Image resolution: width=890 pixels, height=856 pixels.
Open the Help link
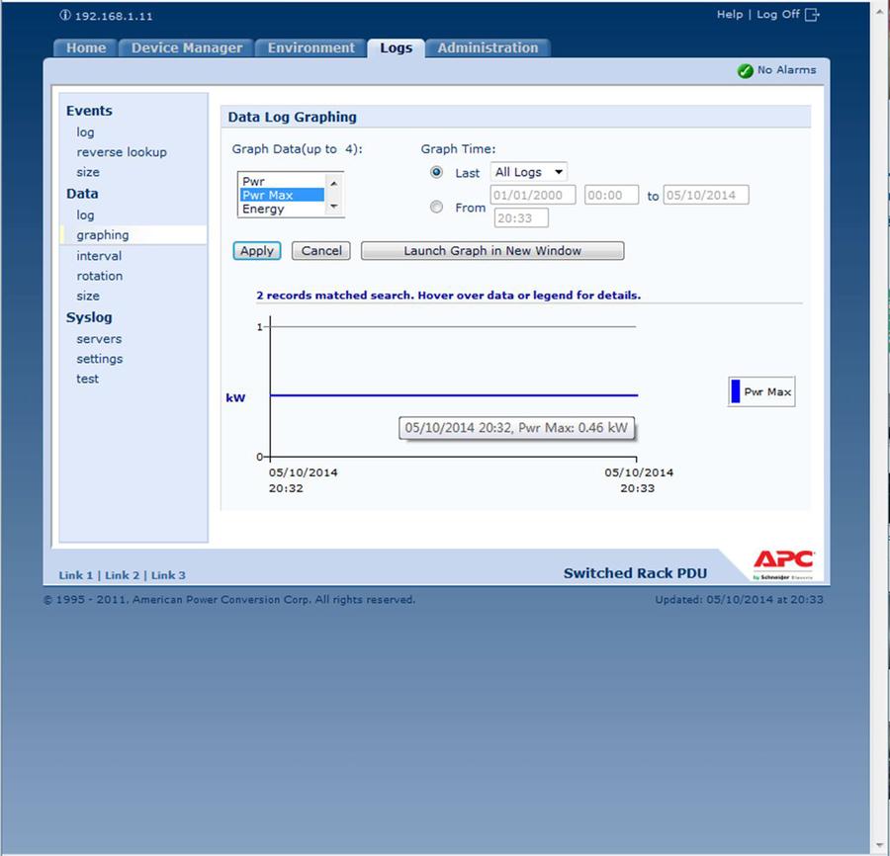pos(729,15)
